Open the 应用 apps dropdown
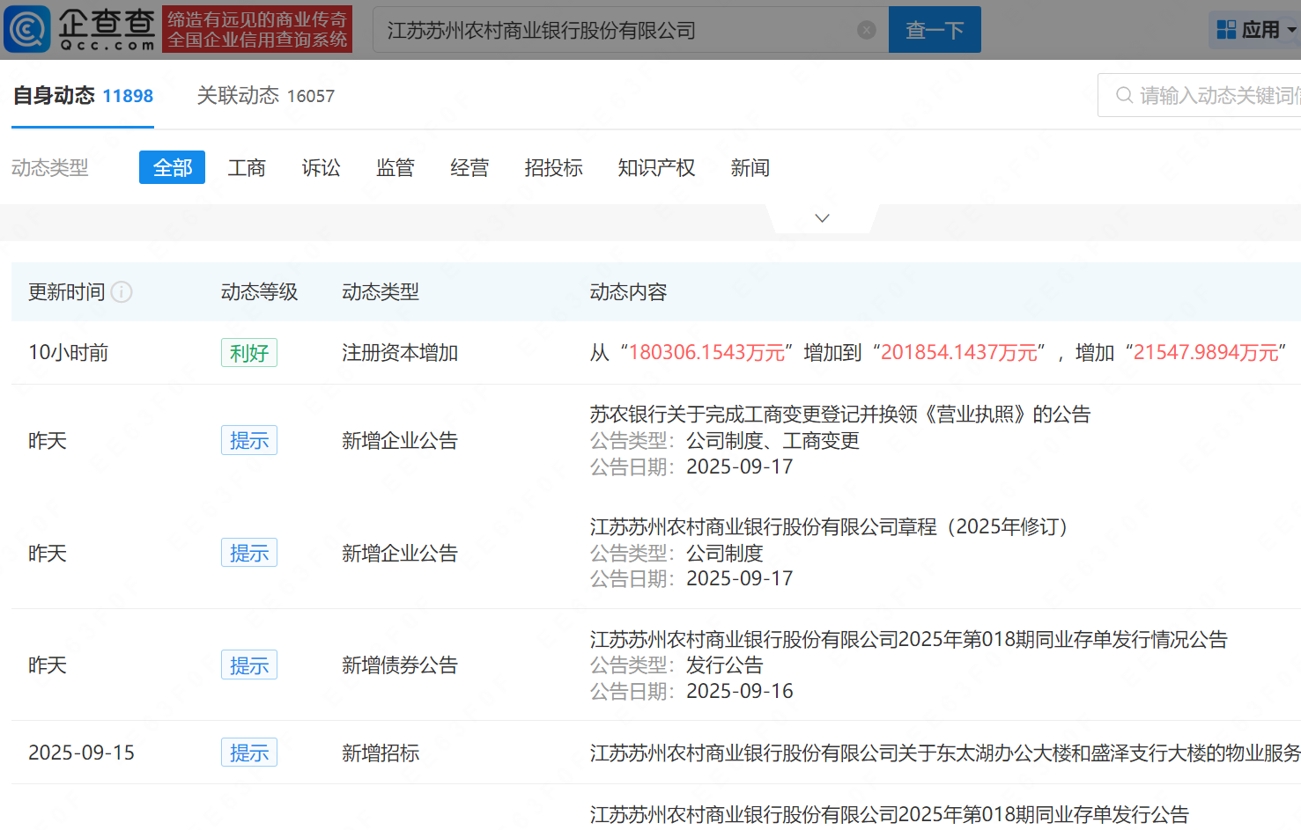Screen dimensions: 1301x830 1255,30
